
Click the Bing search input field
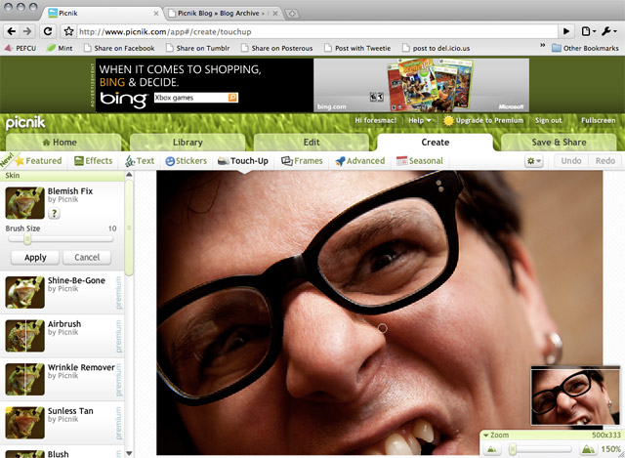pyautogui.click(x=191, y=98)
